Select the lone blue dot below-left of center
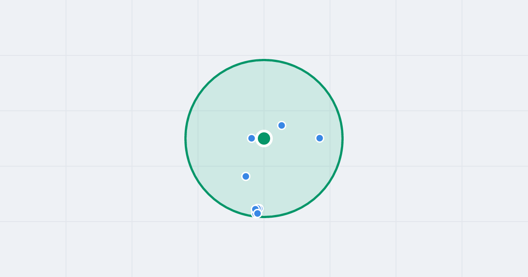Viewport: 528px width, 277px height. tap(246, 176)
